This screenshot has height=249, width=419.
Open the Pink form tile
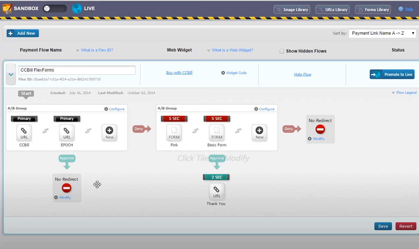tap(174, 133)
